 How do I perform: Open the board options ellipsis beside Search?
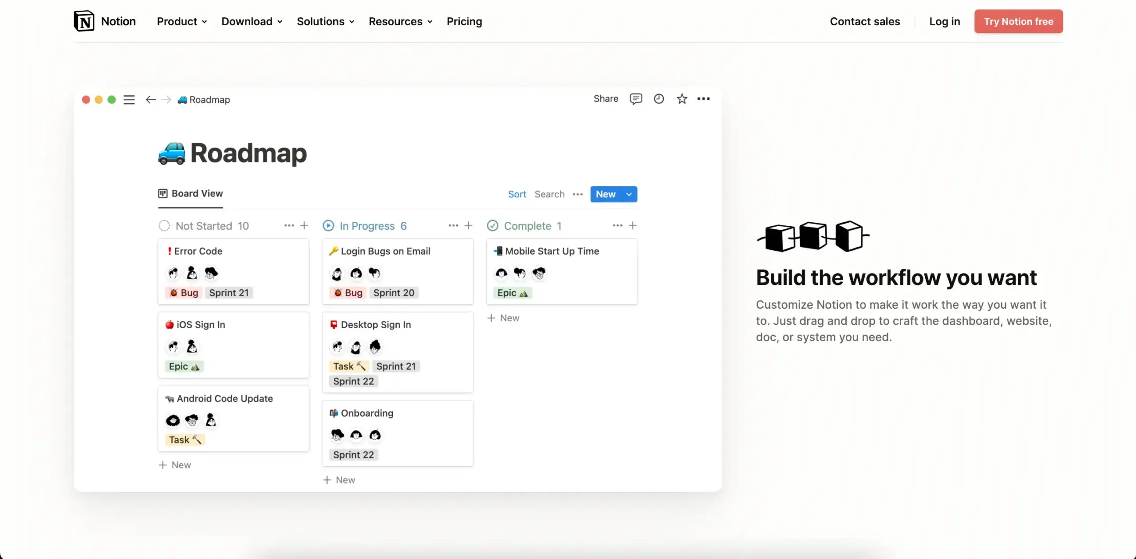(577, 194)
